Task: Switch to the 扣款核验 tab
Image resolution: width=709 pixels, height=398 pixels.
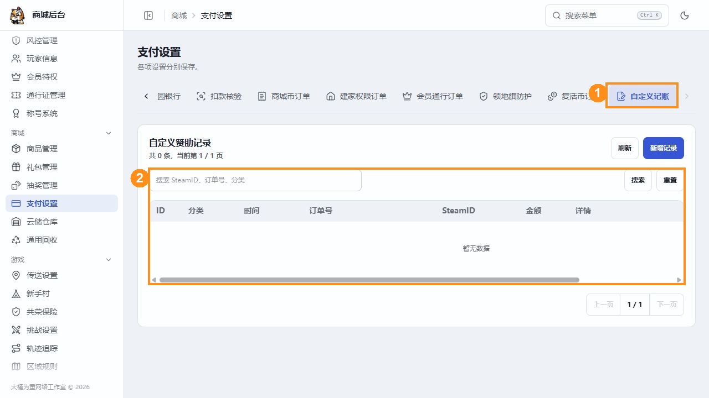Action: point(219,96)
